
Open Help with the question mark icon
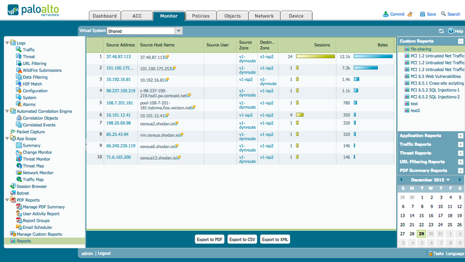coord(450,31)
